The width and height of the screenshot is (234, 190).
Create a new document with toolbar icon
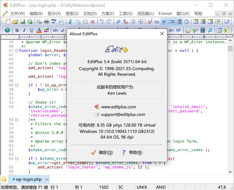[8, 22]
